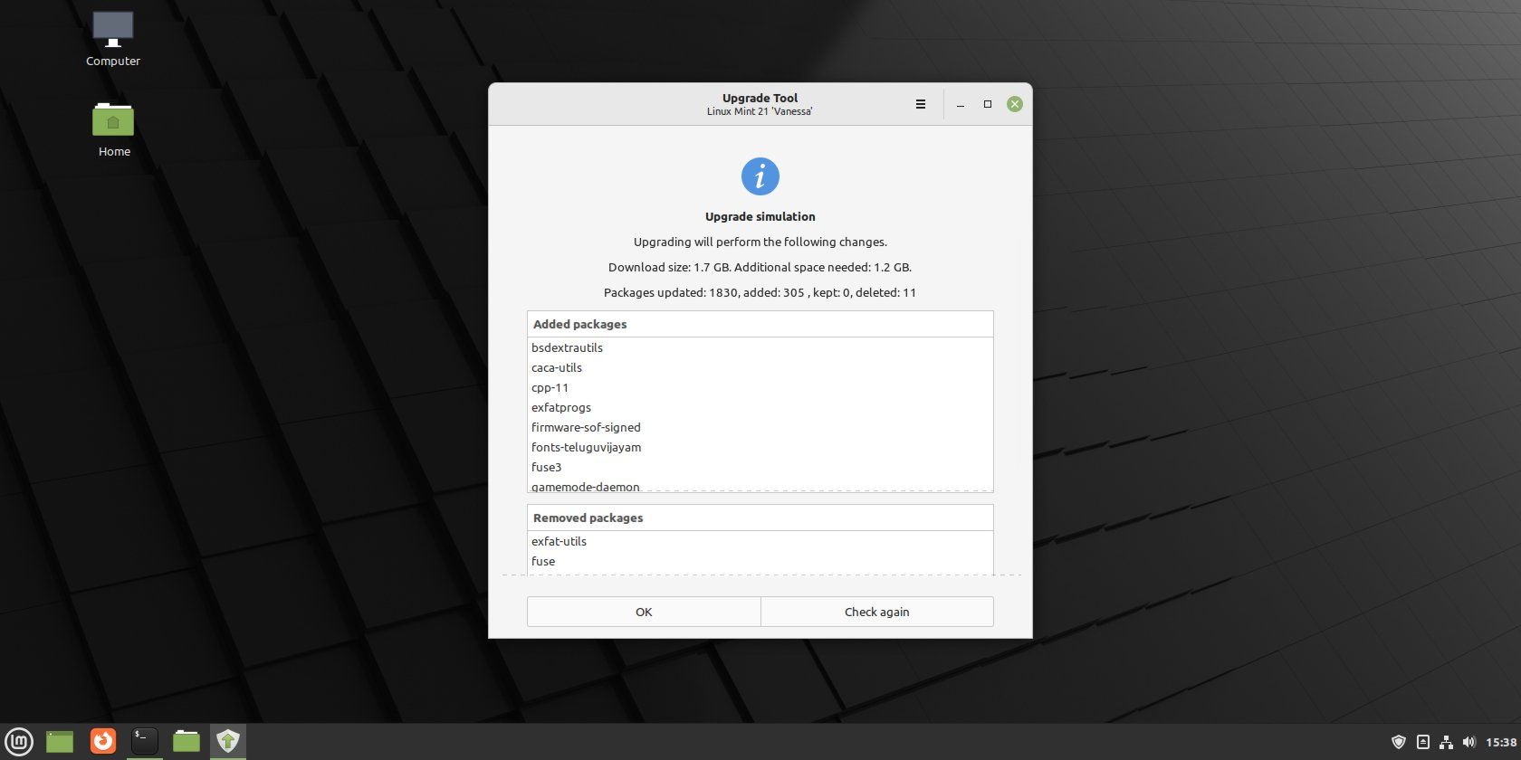The width and height of the screenshot is (1521, 760).
Task: Open the Home folder desktop icon
Action: pos(114,128)
